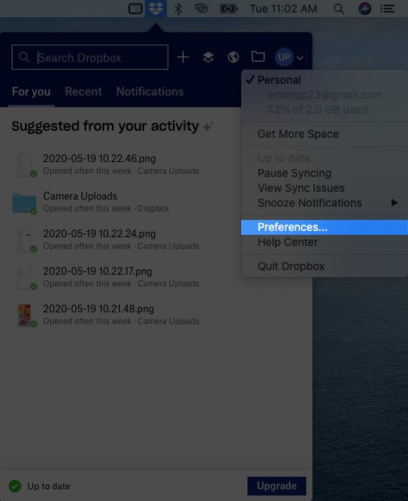The height and width of the screenshot is (501, 408).
Task: Open the Dropbox folder icon
Action: [258, 56]
